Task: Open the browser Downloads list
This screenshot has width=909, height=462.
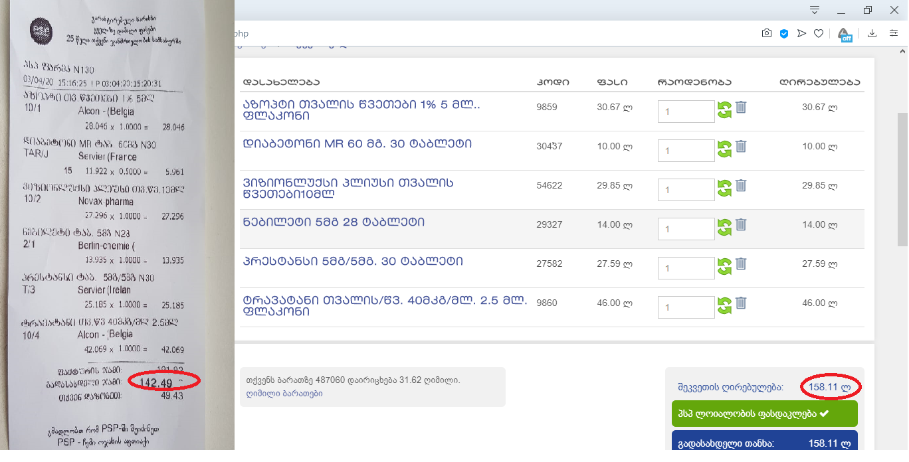Action: [871, 33]
